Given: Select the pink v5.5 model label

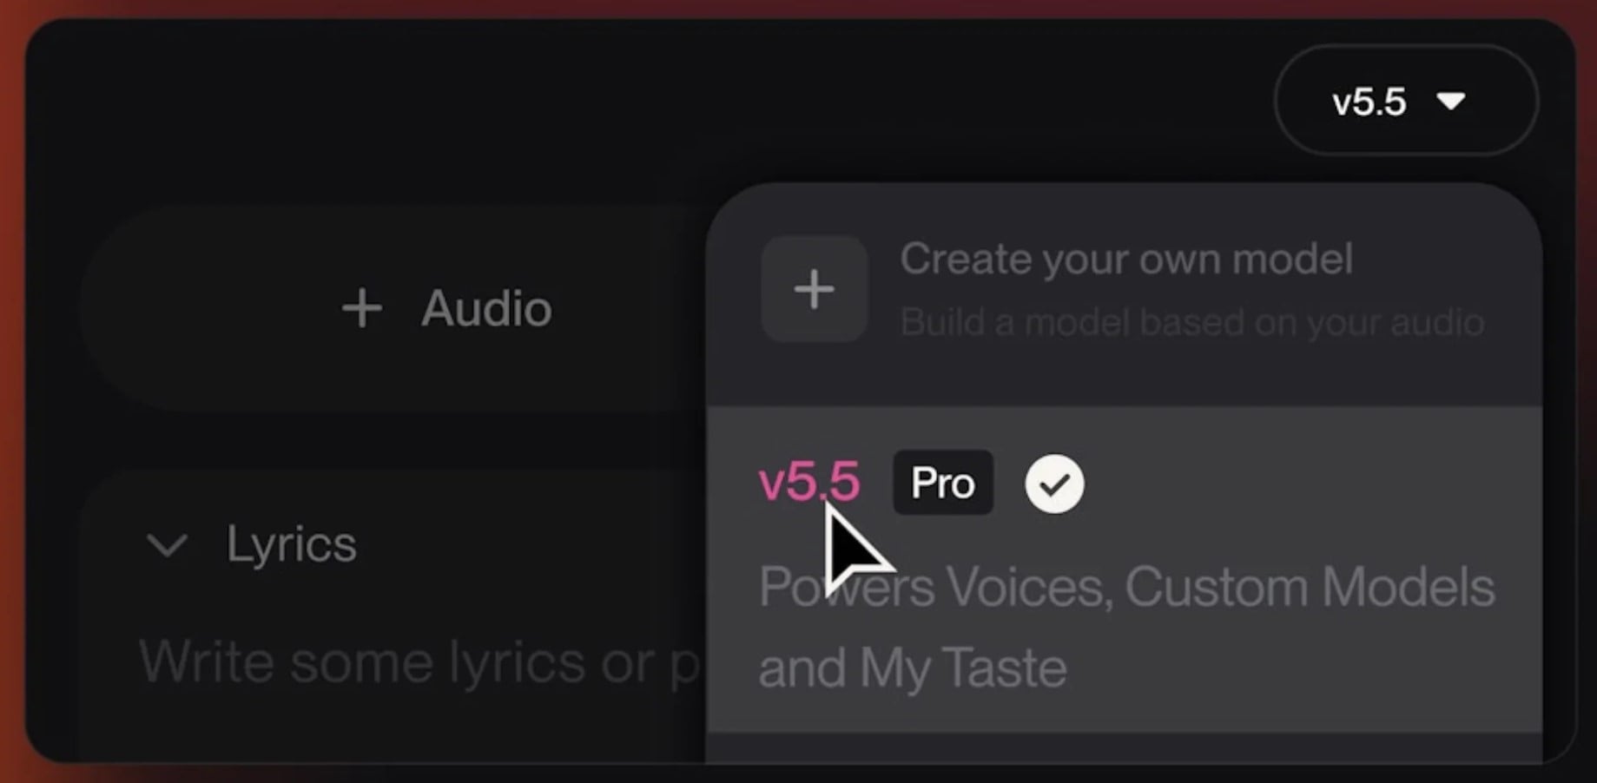Looking at the screenshot, I should tap(808, 482).
